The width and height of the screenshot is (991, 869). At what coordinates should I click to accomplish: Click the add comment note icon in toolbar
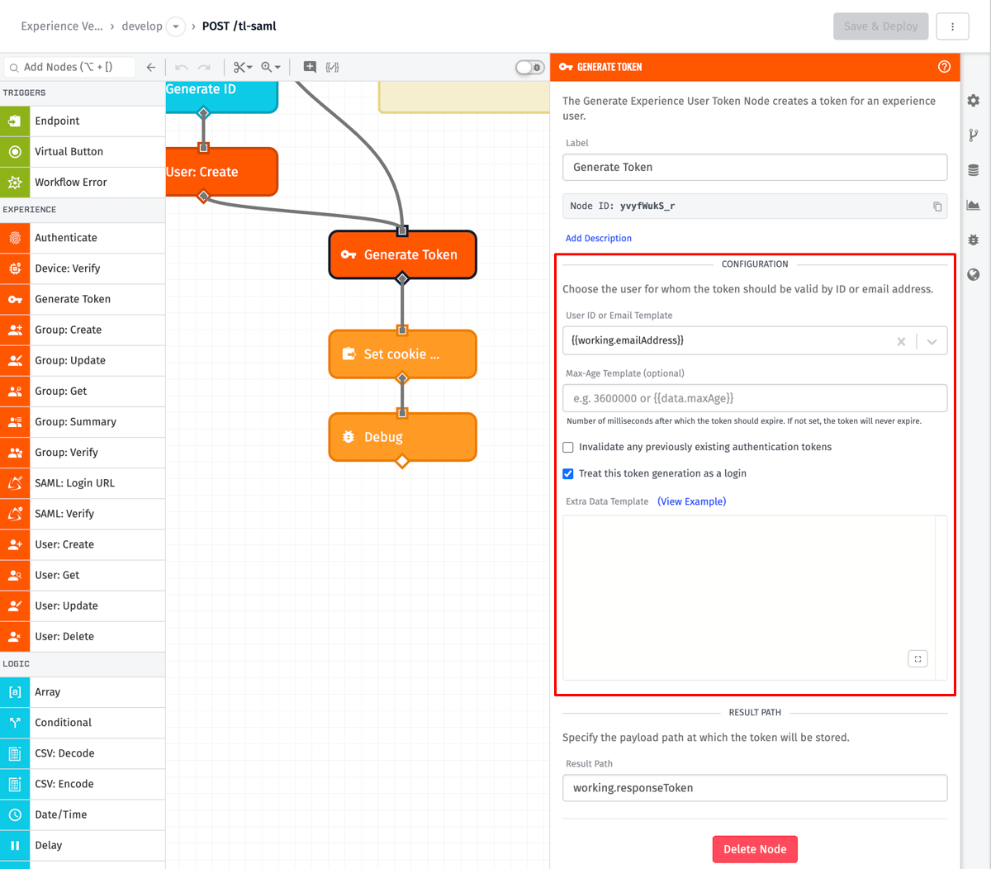coord(310,67)
